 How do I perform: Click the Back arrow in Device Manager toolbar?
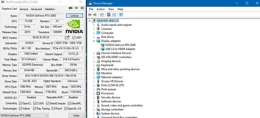90,14
